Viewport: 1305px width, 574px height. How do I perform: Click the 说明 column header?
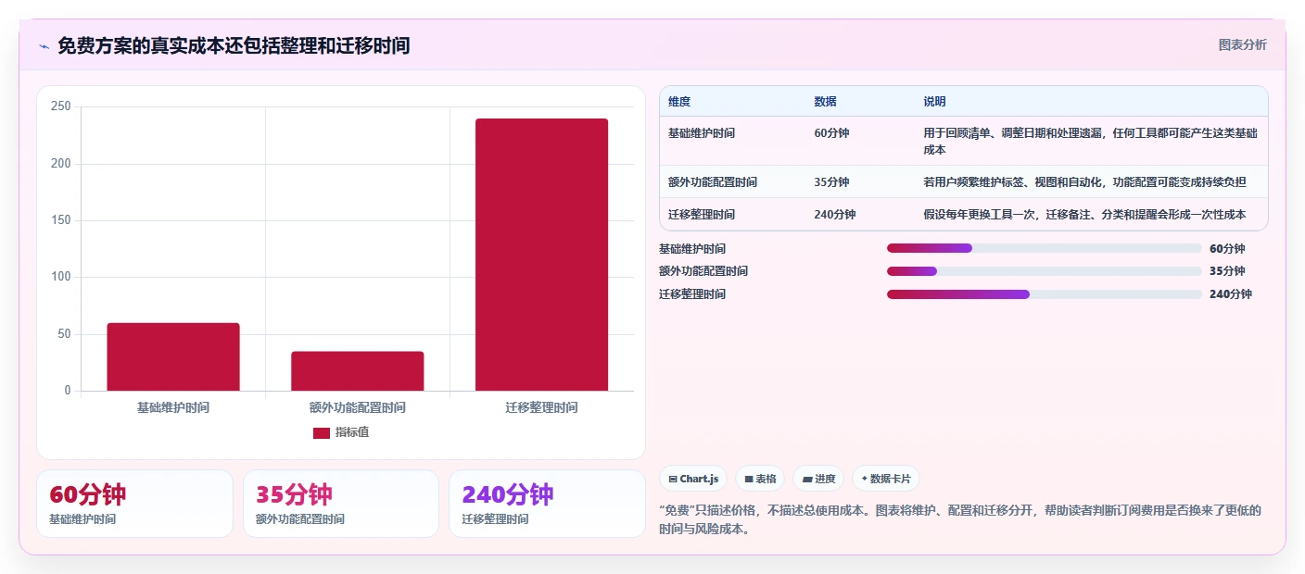pos(934,102)
